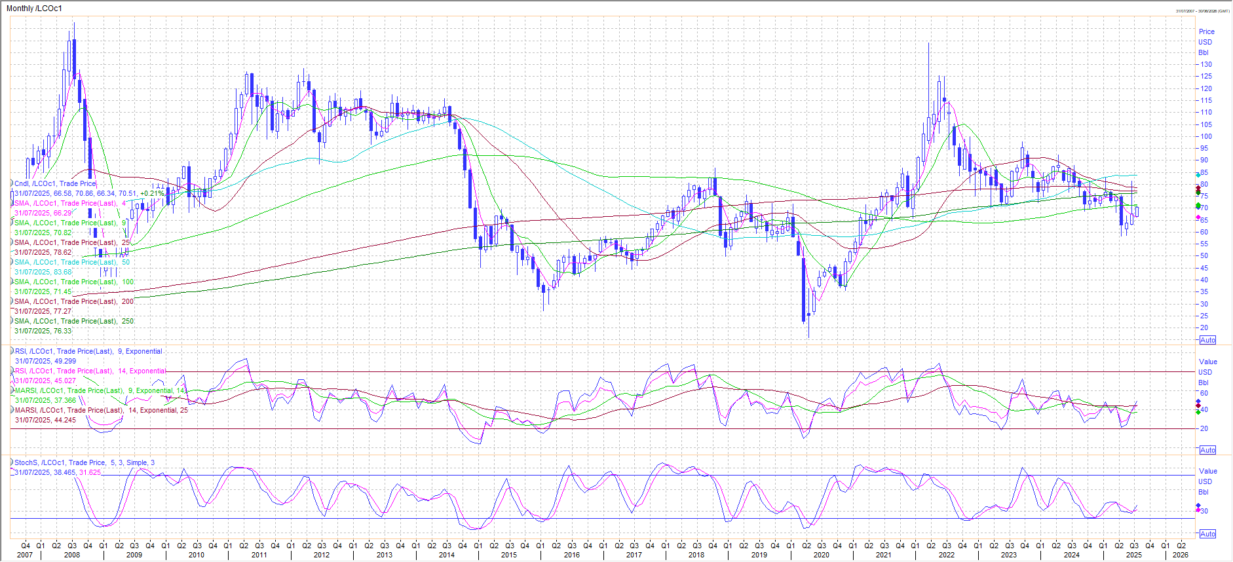Select the MARSI 9, Exponential, 14 legend label
The image size is (1233, 562).
click(x=100, y=390)
